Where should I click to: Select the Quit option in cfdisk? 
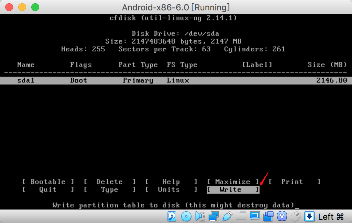click(x=48, y=190)
